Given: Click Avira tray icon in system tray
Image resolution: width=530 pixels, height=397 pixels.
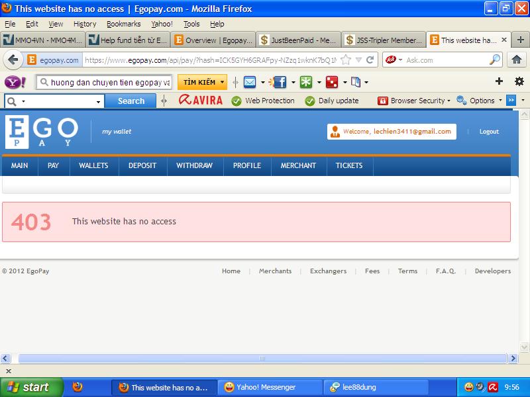Looking at the screenshot, I should tap(493, 387).
